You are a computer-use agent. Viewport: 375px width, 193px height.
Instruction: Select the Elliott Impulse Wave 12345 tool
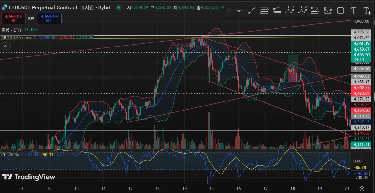pyautogui.click(x=290, y=11)
